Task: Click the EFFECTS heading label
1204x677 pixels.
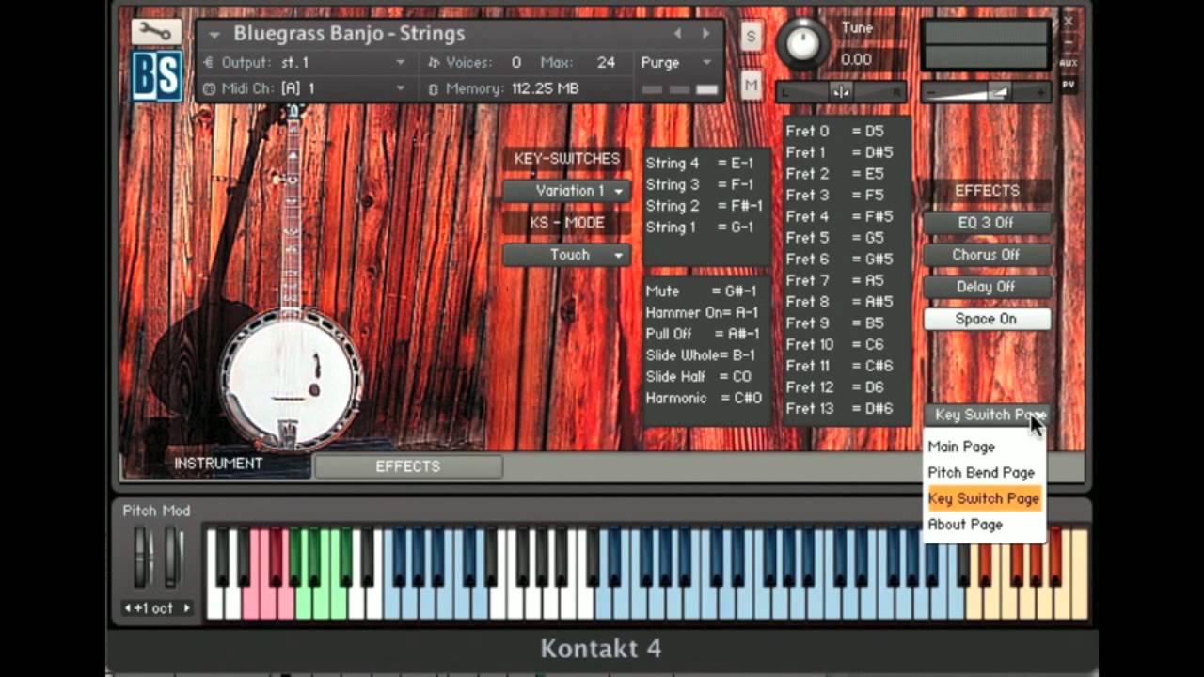Action: (987, 191)
